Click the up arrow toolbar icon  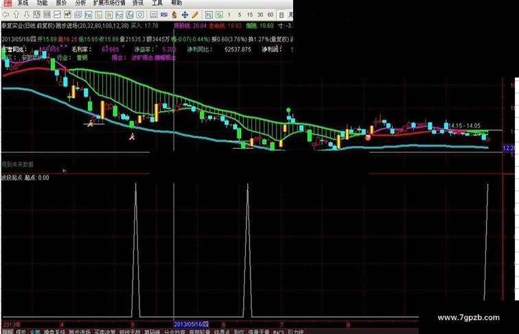[16, 14]
